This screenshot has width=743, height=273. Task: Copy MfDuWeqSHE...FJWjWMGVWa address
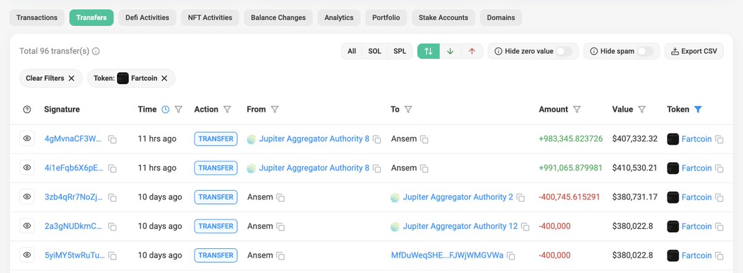511,256
